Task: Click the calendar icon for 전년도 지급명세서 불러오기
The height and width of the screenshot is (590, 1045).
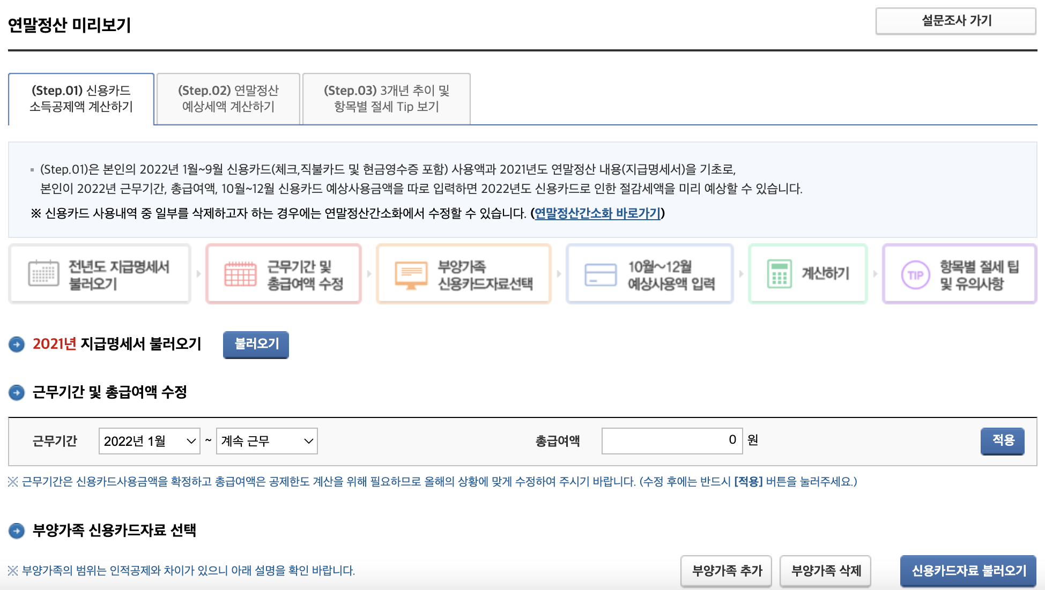Action: [x=43, y=274]
